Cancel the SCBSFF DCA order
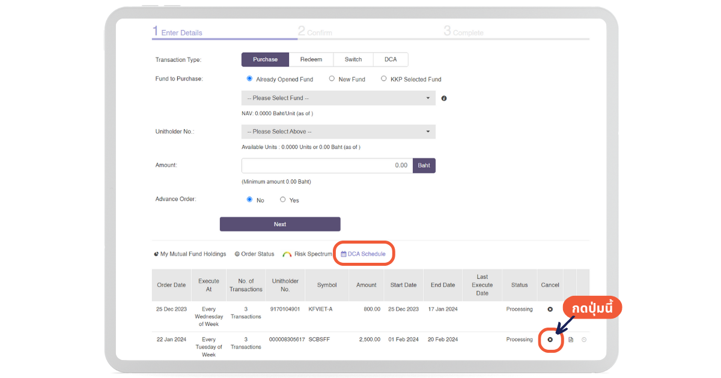This screenshot has height=378, width=721. pyautogui.click(x=550, y=340)
